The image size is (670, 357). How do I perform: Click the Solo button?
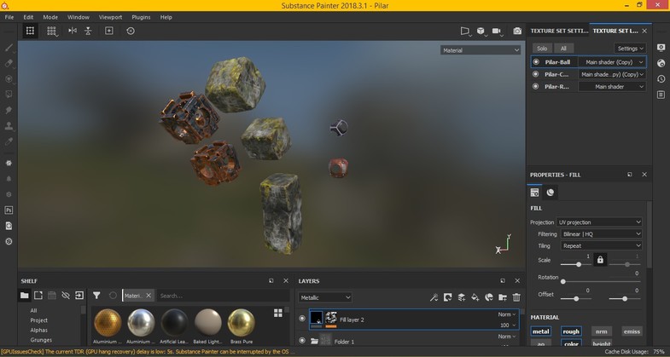(542, 49)
